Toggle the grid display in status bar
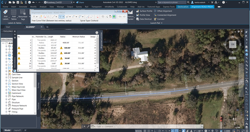250x132 pixels. [x=145, y=131]
